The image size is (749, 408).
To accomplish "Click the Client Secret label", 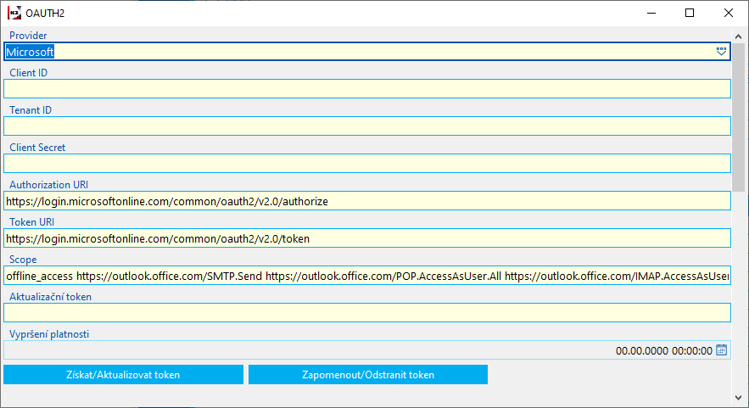I will (x=37, y=147).
